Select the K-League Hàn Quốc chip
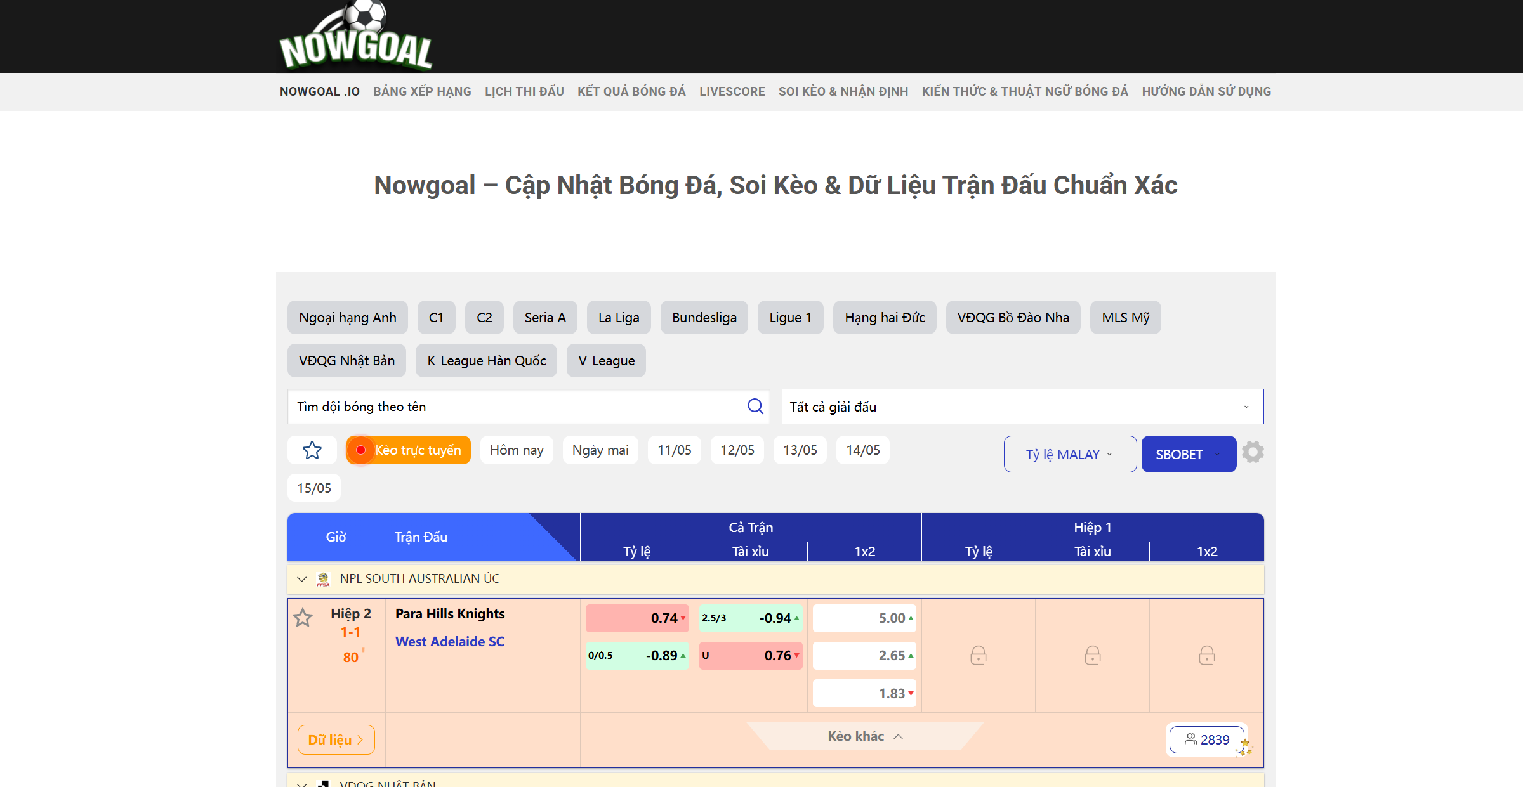This screenshot has width=1523, height=787. (487, 360)
